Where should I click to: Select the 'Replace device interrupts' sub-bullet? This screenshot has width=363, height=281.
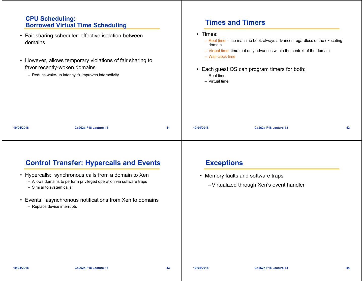[54, 207]
